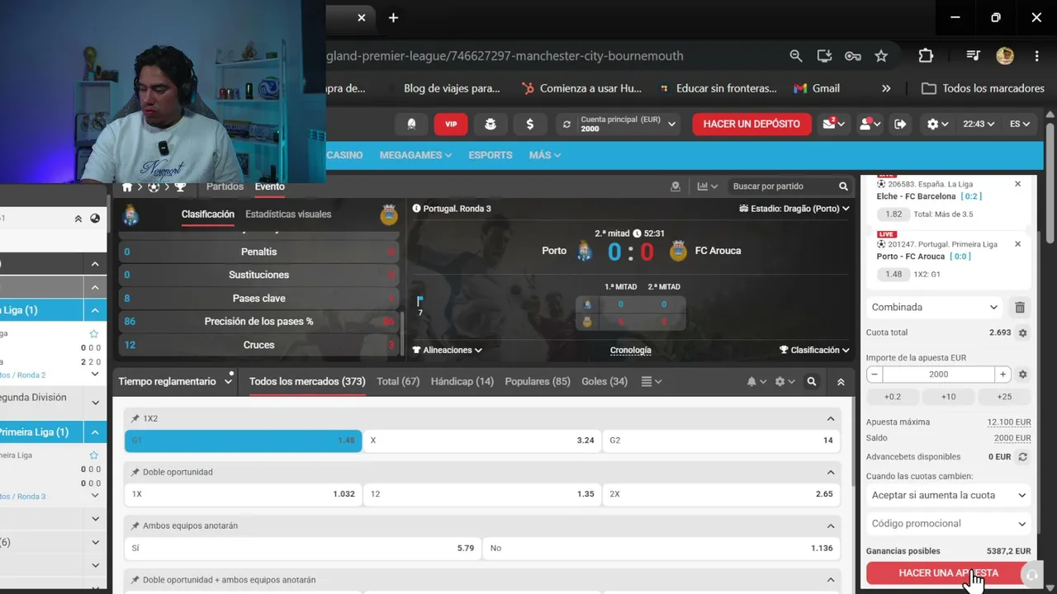Open the Cronología link

(x=631, y=350)
